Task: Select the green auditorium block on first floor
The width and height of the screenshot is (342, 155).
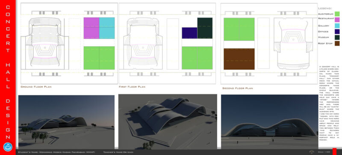Action: pyautogui.click(x=197, y=58)
